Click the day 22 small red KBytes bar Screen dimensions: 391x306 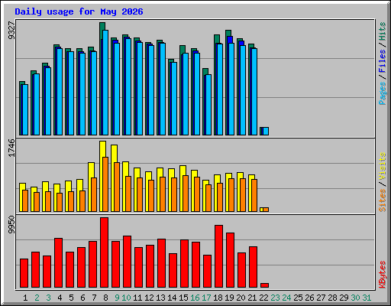tap(265, 285)
